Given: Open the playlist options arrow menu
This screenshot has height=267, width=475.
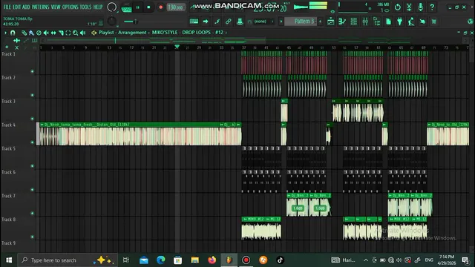Looking at the screenshot, I should coord(5,33).
